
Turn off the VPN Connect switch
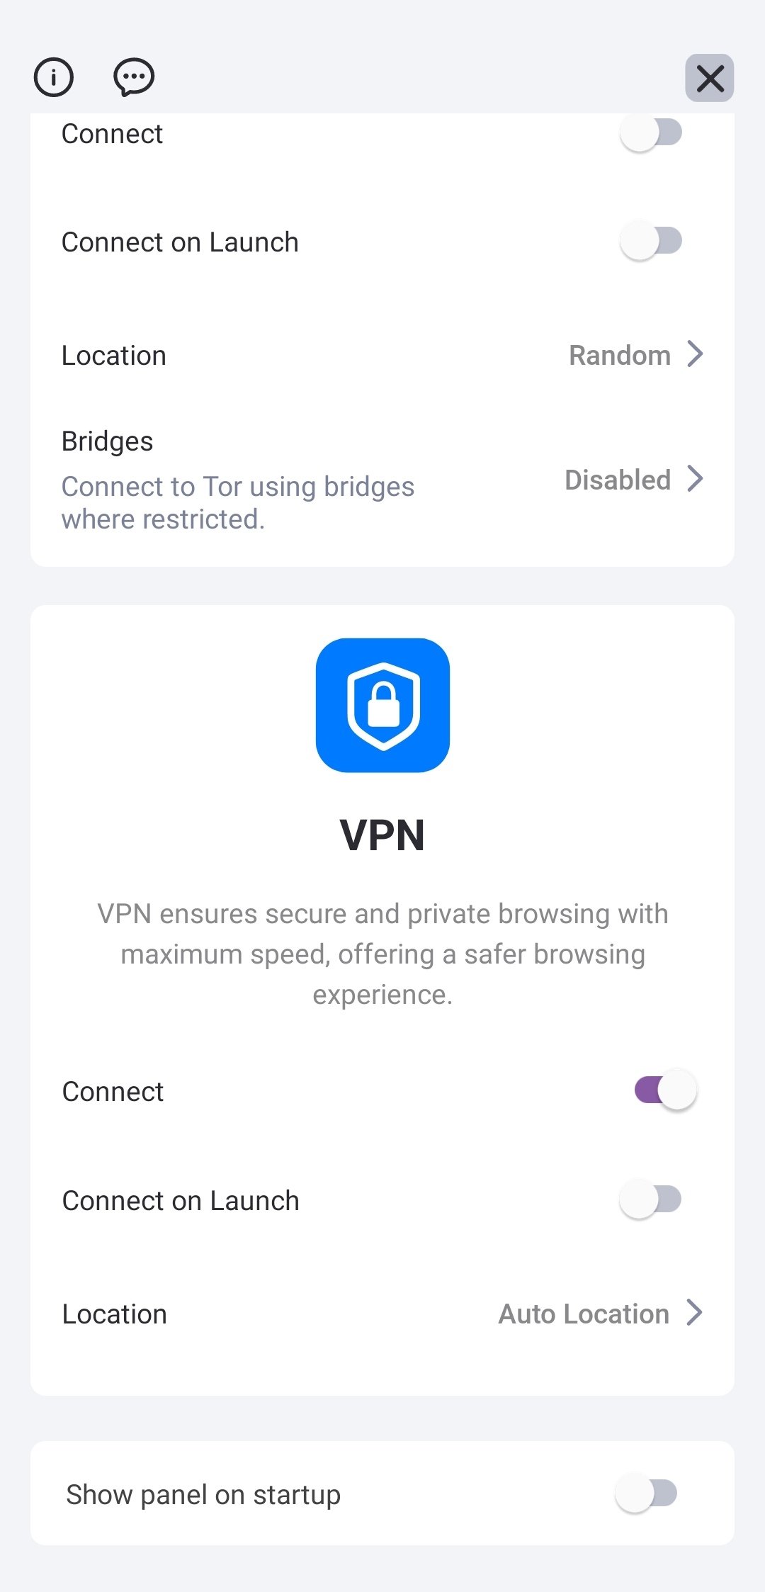[x=665, y=1090]
